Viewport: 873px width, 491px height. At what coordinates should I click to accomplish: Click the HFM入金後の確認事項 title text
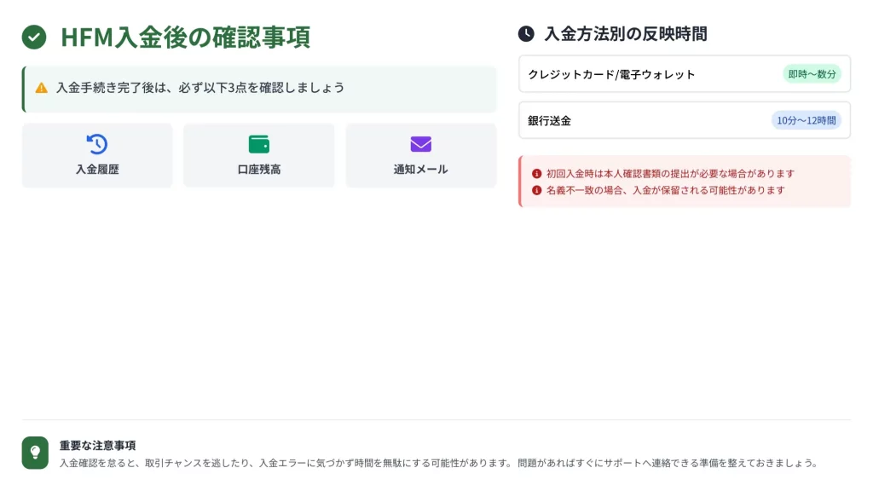point(185,38)
